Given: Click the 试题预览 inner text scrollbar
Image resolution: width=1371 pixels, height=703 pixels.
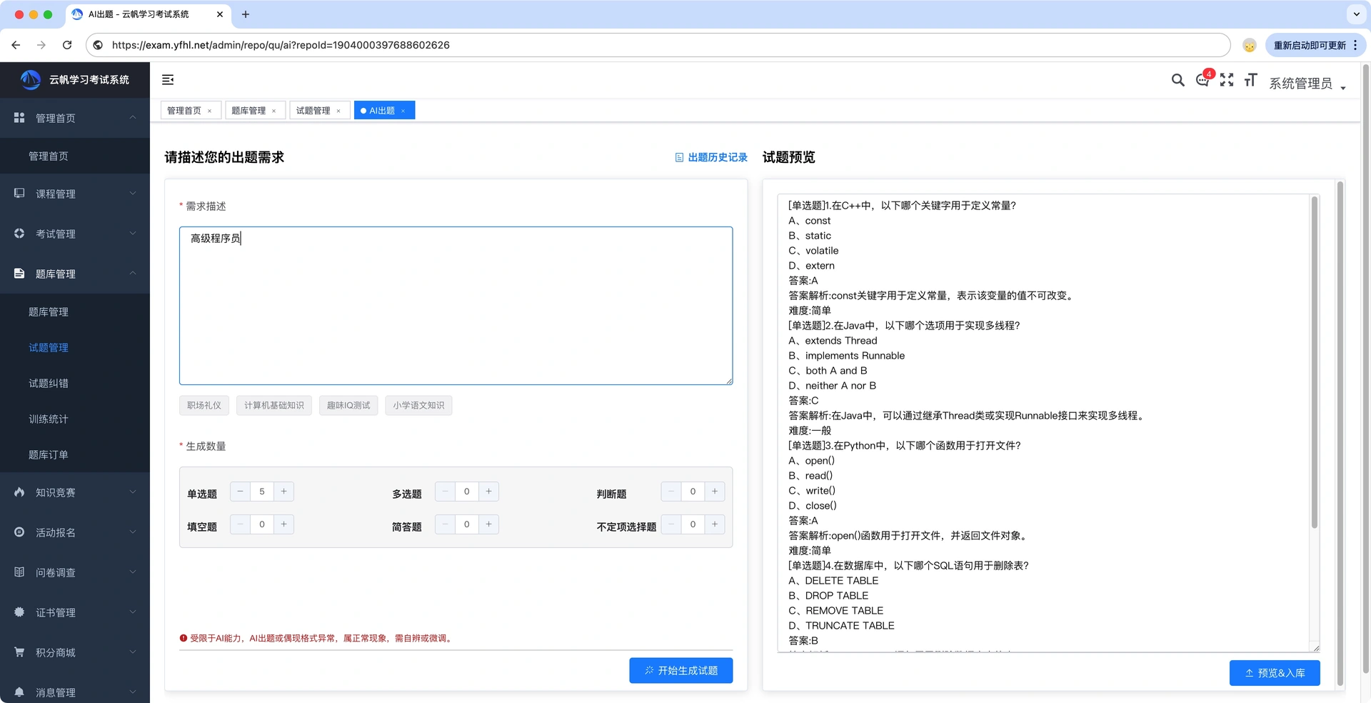Looking at the screenshot, I should pyautogui.click(x=1314, y=363).
